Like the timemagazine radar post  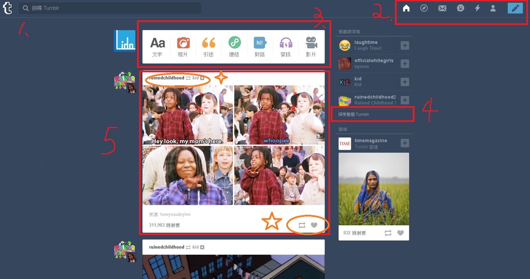(x=401, y=233)
